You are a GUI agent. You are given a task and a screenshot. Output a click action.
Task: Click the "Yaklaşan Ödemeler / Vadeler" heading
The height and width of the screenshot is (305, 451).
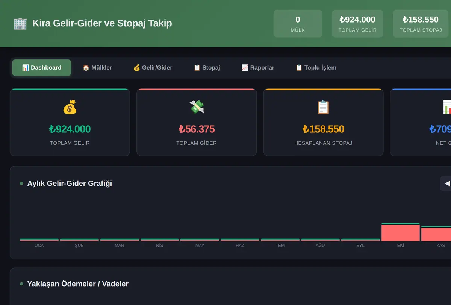coord(78,284)
